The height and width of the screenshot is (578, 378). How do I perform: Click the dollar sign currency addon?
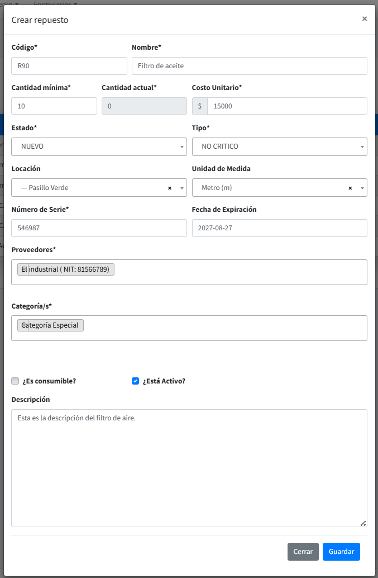[x=199, y=106]
